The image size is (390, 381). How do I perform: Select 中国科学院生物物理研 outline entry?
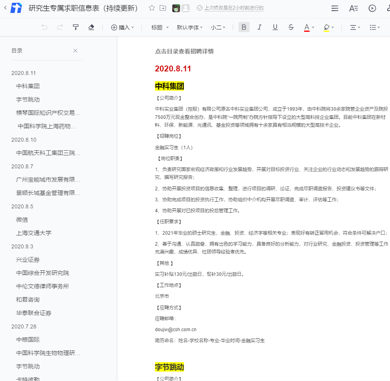tap(48, 353)
